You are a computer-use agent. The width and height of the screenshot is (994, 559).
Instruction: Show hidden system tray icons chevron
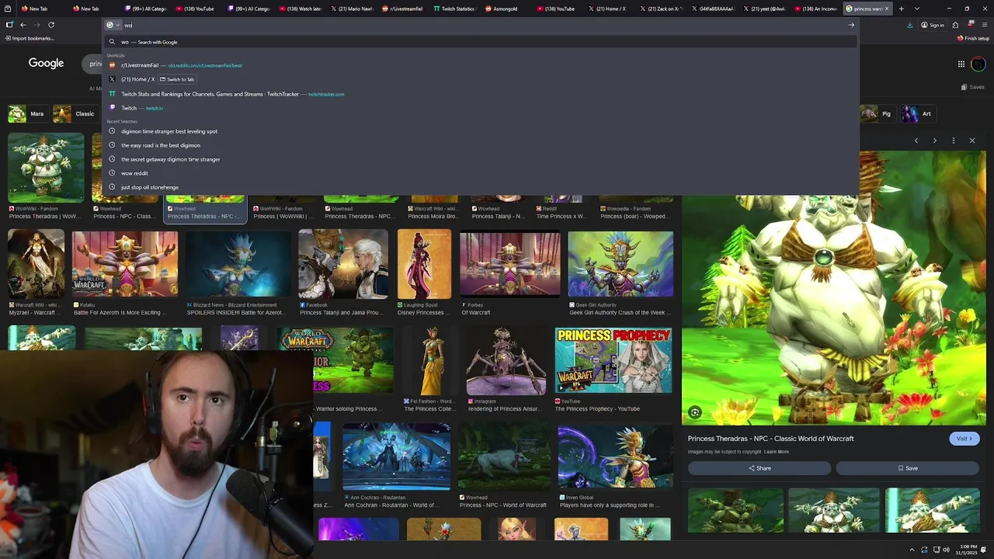coord(912,550)
